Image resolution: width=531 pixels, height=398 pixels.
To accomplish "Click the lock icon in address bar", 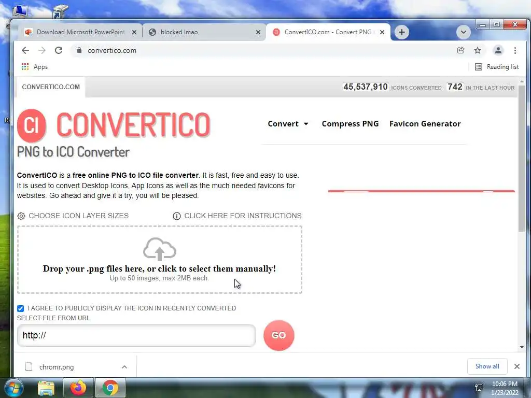I will click(79, 50).
